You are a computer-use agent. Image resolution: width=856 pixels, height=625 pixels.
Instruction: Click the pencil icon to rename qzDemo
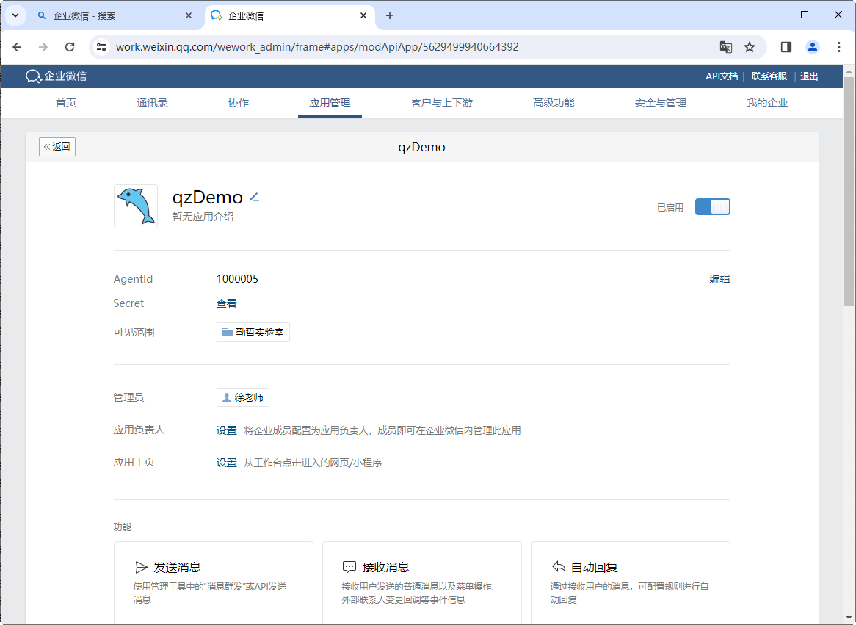pyautogui.click(x=254, y=197)
